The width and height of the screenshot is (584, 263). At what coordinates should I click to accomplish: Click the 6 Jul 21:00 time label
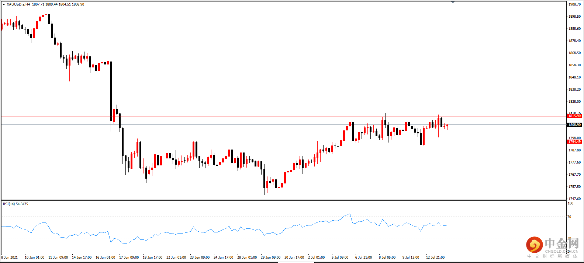(x=363, y=257)
